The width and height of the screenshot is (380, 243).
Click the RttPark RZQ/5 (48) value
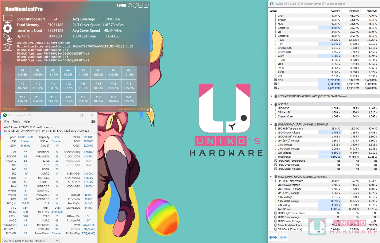coord(88,229)
